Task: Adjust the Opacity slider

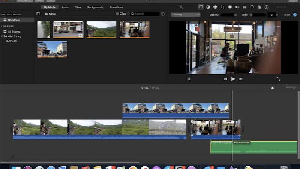Action: [x=229, y=15]
